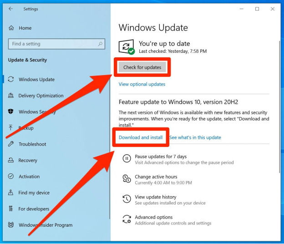Screen dimensions: 284x244
Task: Click the "Feature update to Windows 10, version 20H2" heading
Action: point(178,102)
